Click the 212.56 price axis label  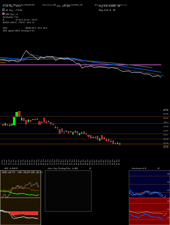tap(166, 114)
